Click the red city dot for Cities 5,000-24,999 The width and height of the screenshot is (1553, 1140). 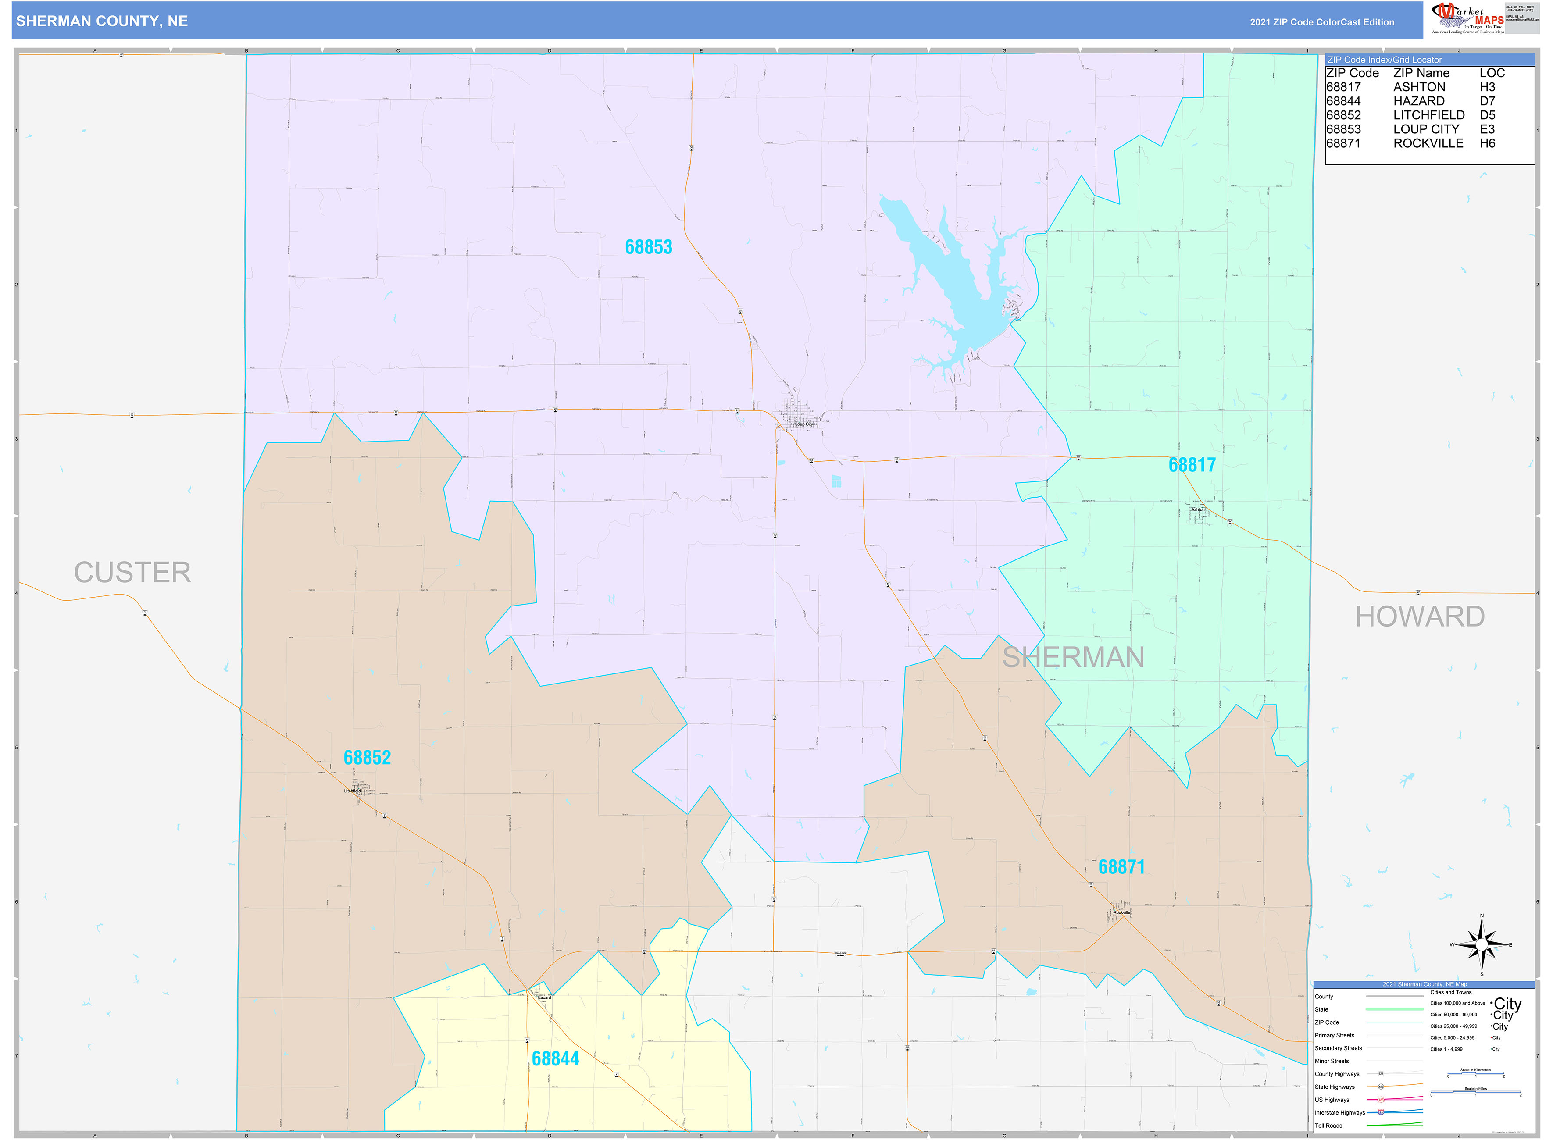click(1492, 1038)
